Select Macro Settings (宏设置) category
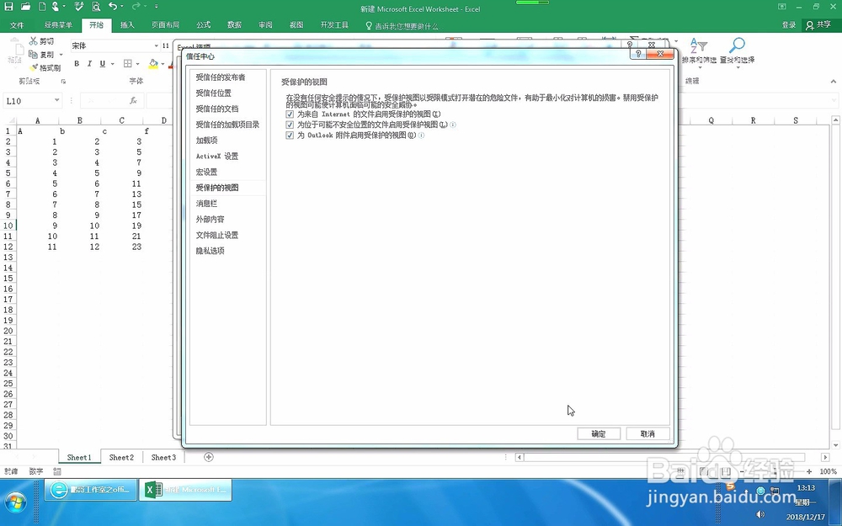This screenshot has height=526, width=842. tap(228, 172)
